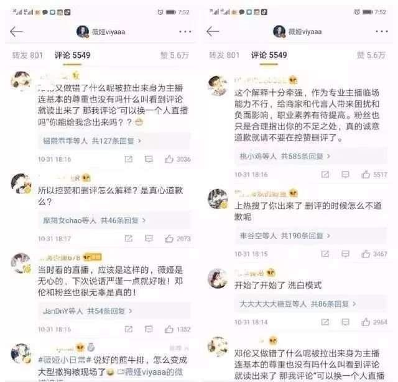The image size is (398, 382).
Task: Tap thumbs-up on the 3467-like comment
Action: (366, 254)
